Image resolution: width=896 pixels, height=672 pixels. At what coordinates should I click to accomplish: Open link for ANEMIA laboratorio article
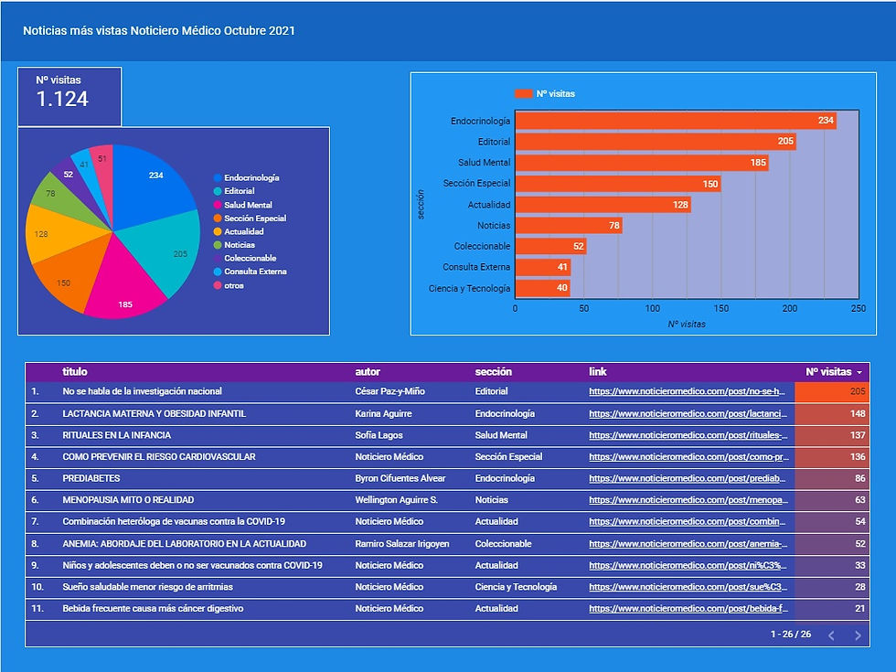coord(688,544)
